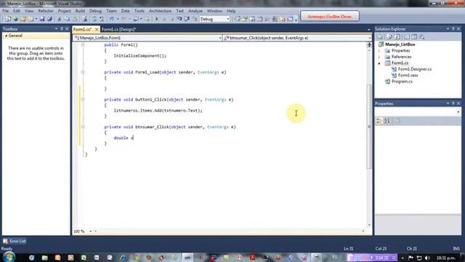465x262 pixels.
Task: Click Categorized icon in Properties panel
Action: (x=379, y=121)
